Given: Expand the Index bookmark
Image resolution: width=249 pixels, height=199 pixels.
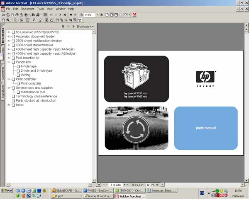Looking at the screenshot, I should click(9, 105).
